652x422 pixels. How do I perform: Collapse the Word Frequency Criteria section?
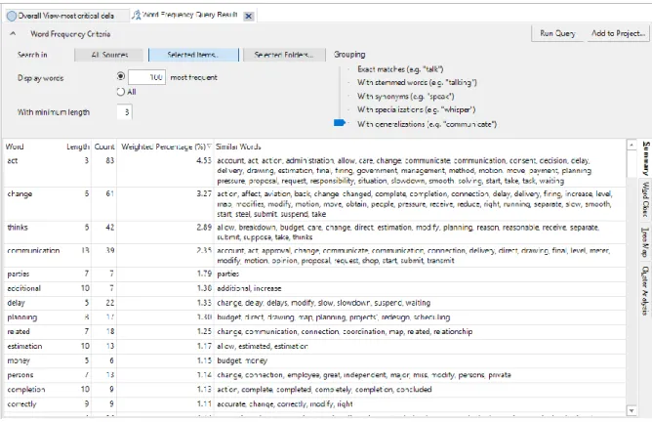[x=13, y=34]
